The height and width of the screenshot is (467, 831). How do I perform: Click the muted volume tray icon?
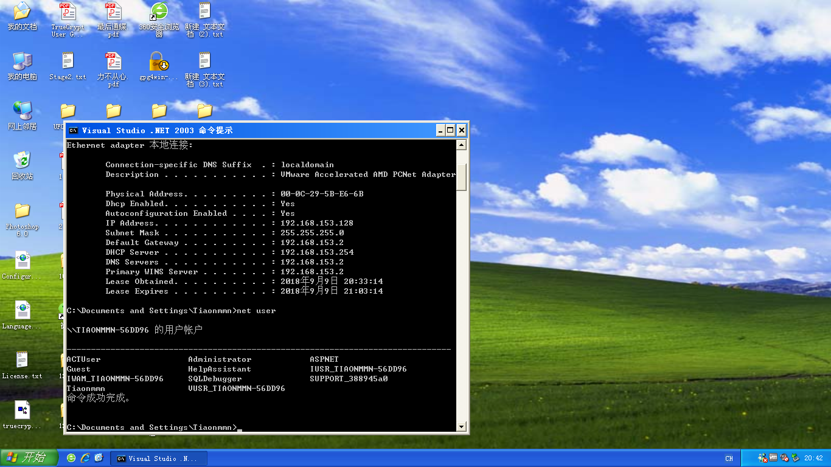[784, 458]
